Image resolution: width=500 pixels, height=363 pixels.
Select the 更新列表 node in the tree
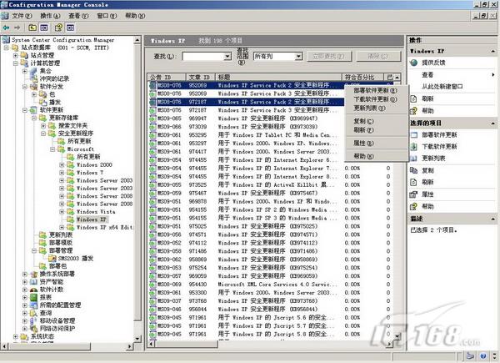coord(61,235)
